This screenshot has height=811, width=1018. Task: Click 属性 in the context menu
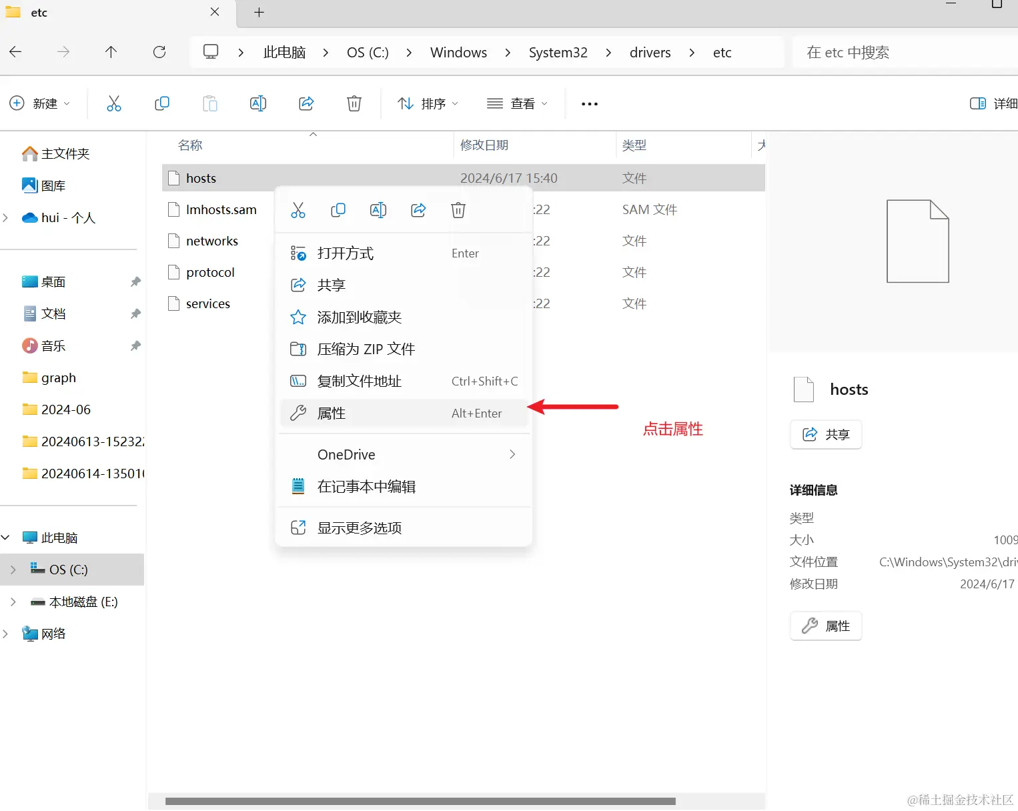click(404, 414)
